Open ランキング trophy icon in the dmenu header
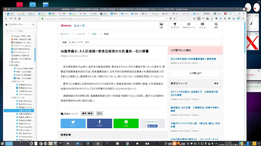261x146 pixels. point(175,26)
